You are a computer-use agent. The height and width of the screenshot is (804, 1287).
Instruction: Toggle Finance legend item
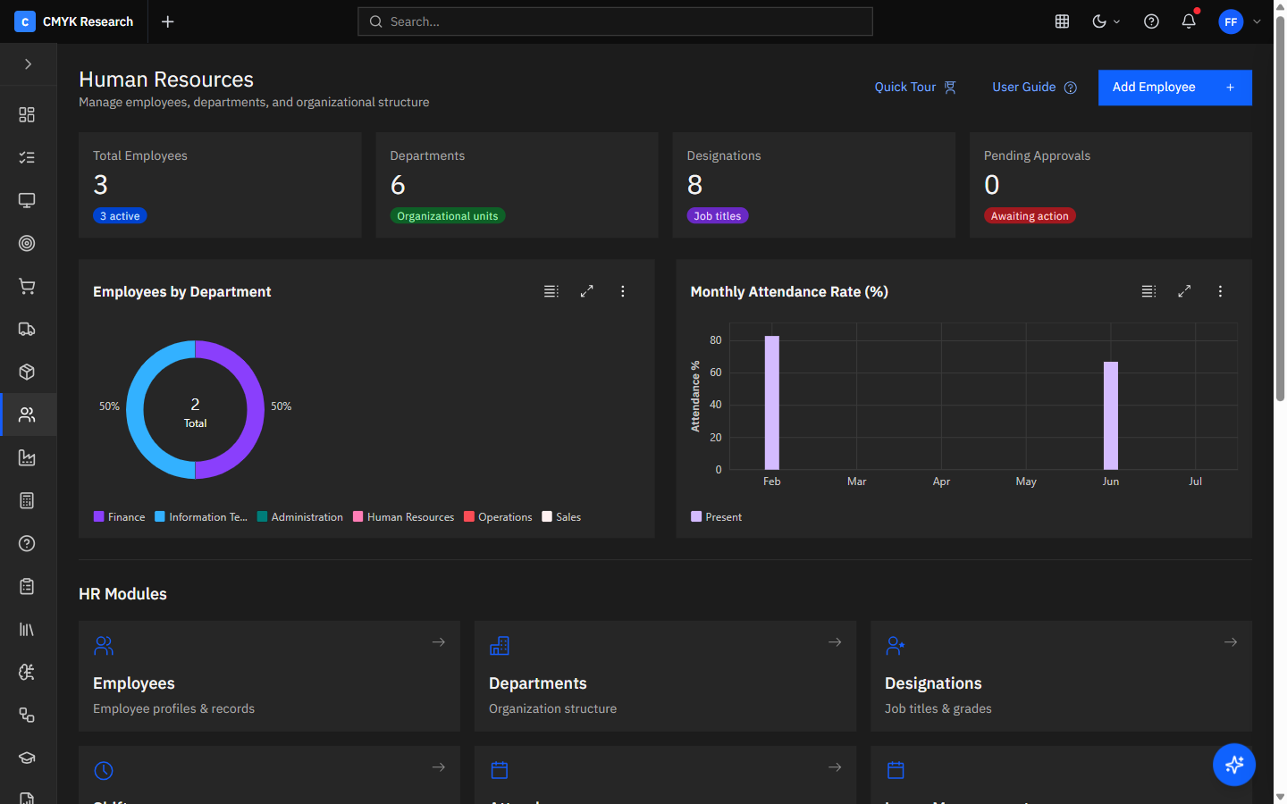[120, 517]
